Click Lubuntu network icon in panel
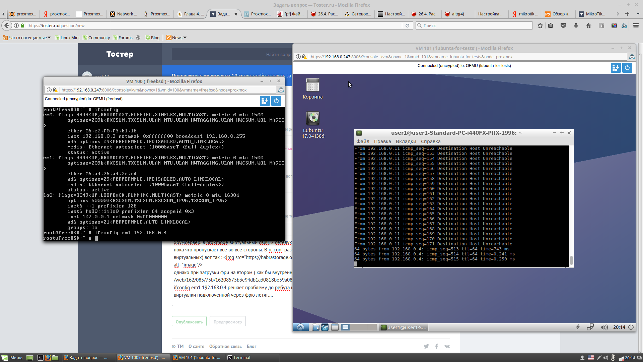 [x=590, y=327]
